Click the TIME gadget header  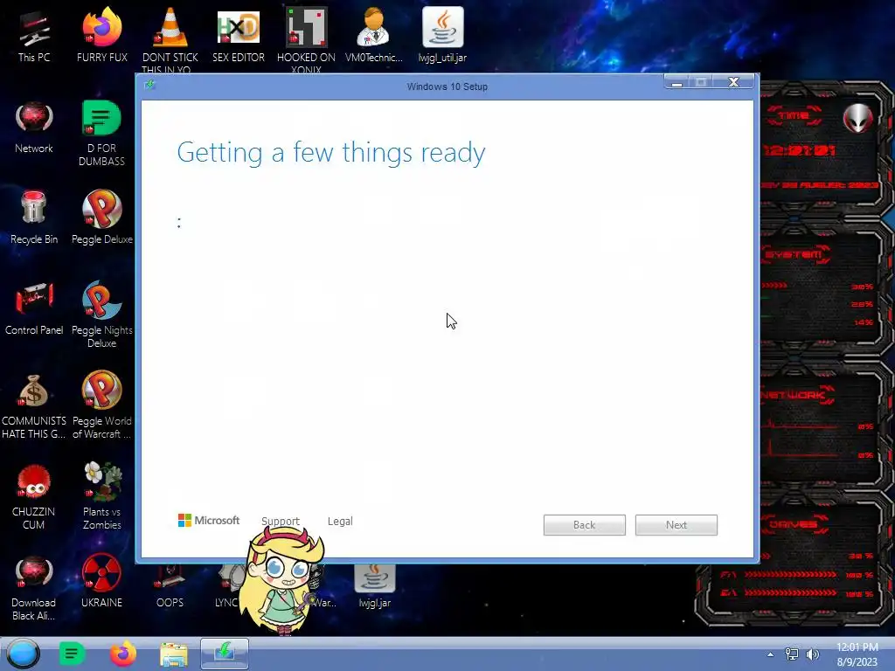coord(794,115)
